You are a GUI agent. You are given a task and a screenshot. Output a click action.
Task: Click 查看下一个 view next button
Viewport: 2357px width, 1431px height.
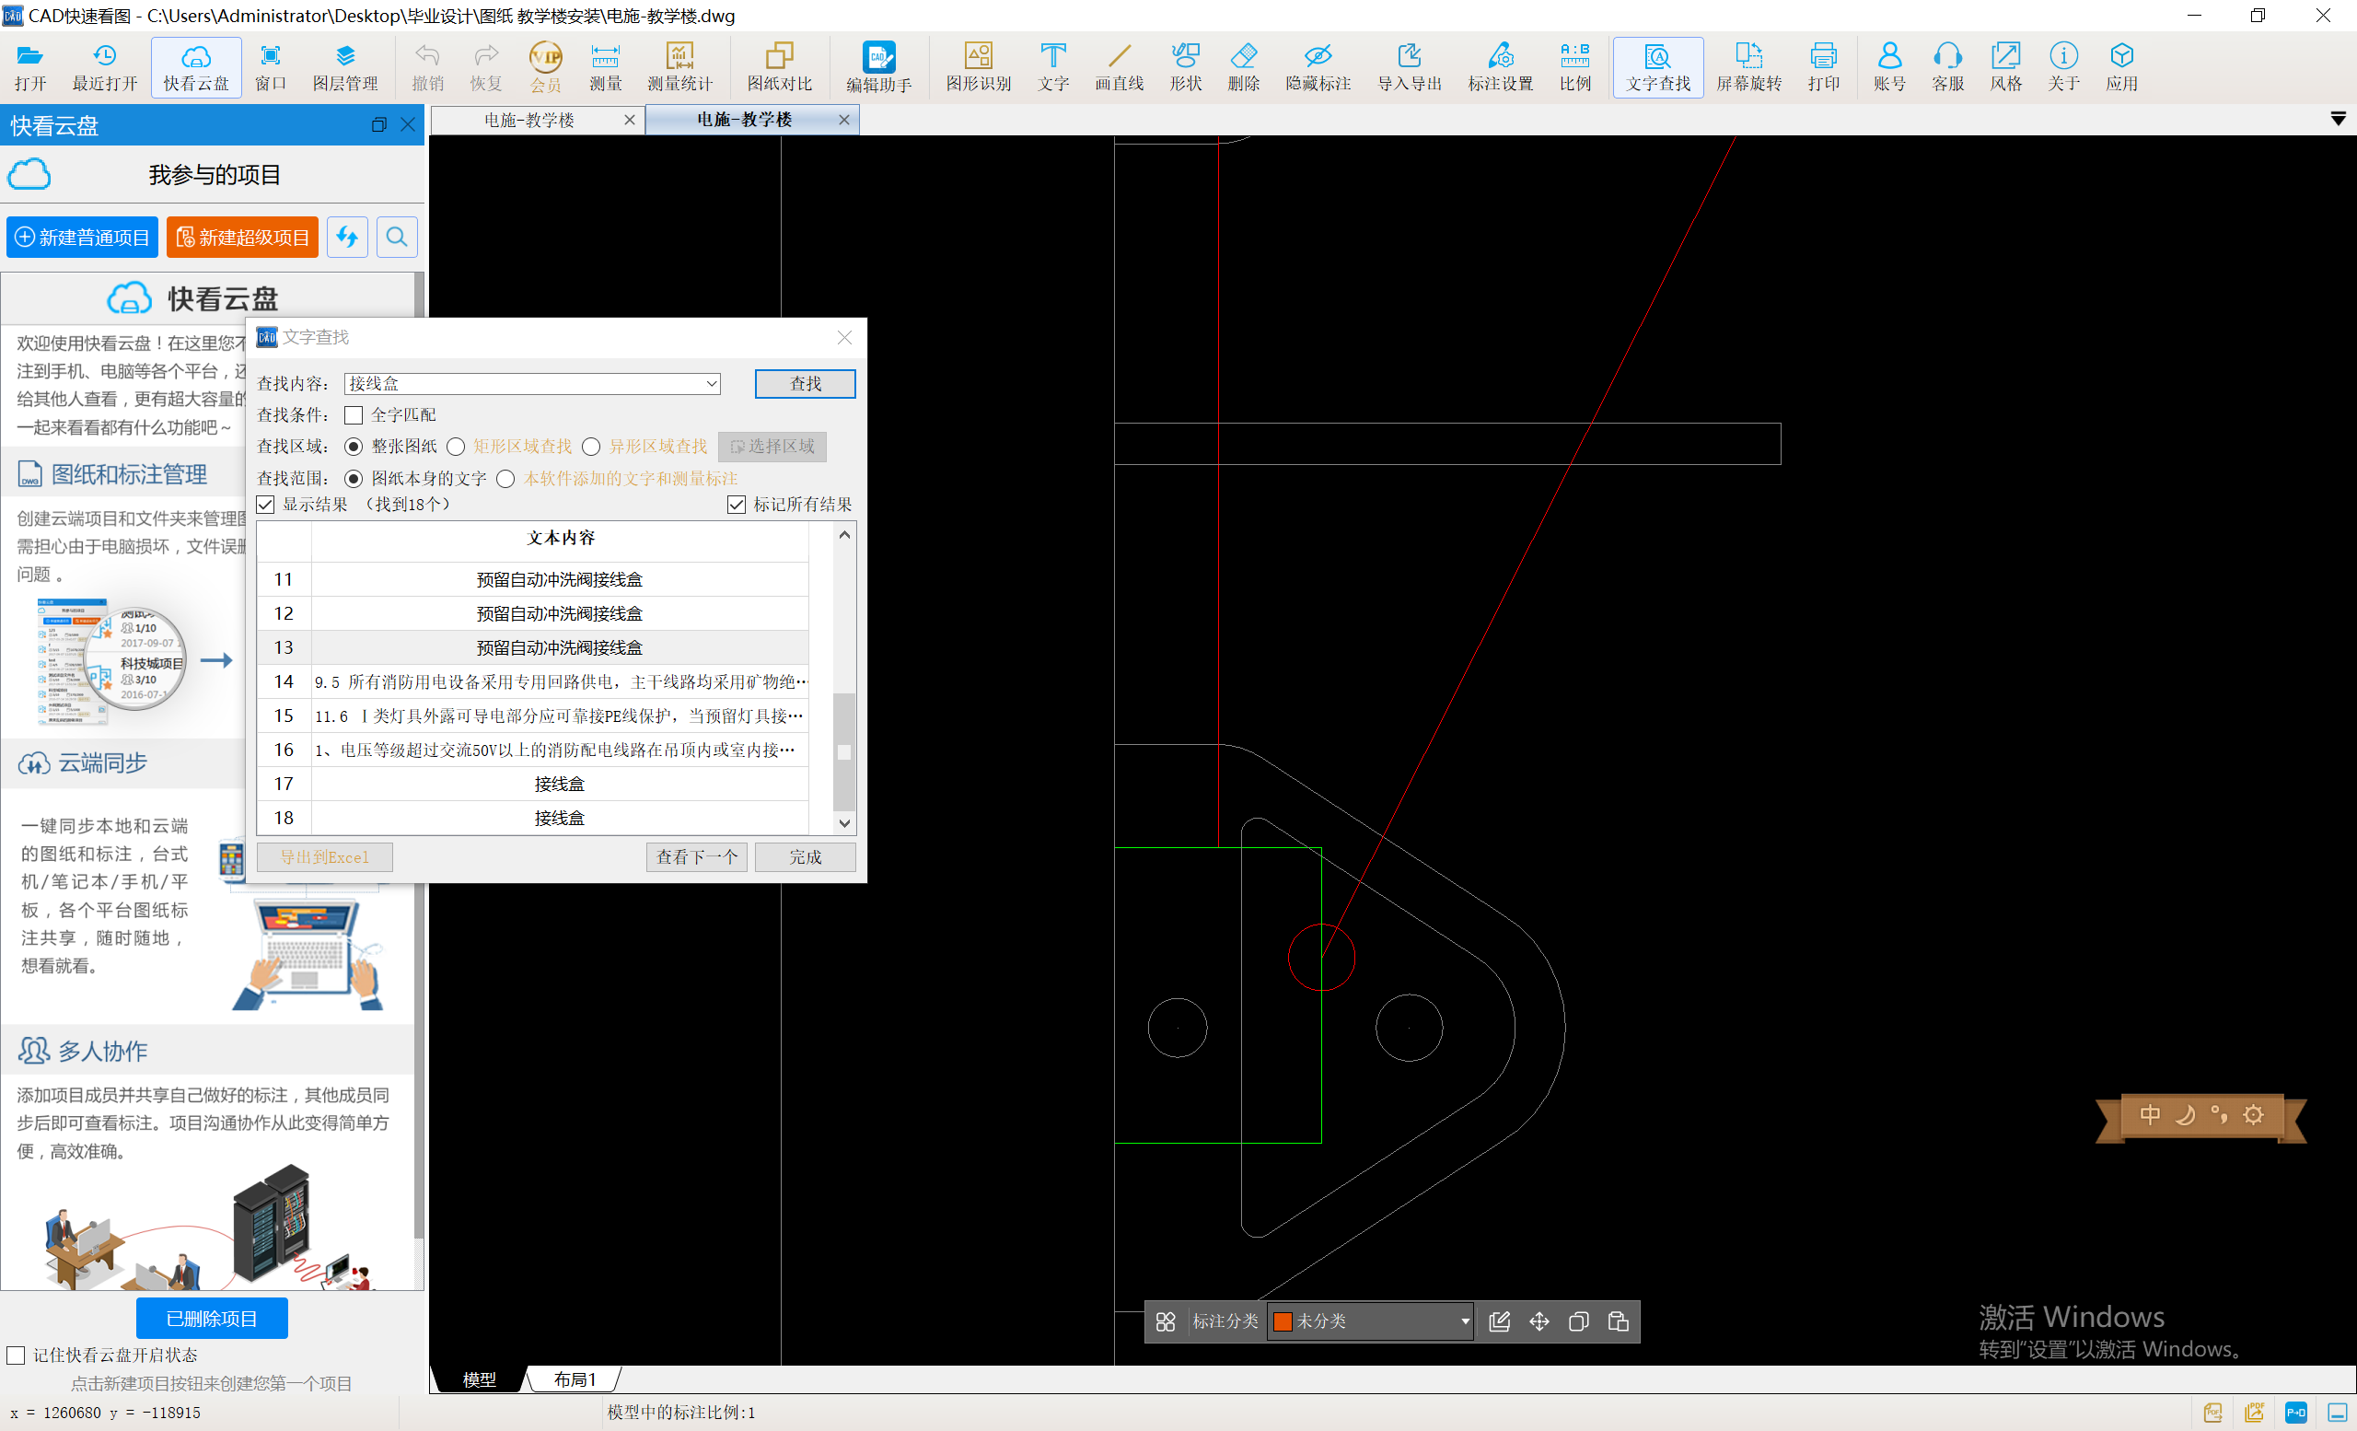tap(696, 857)
